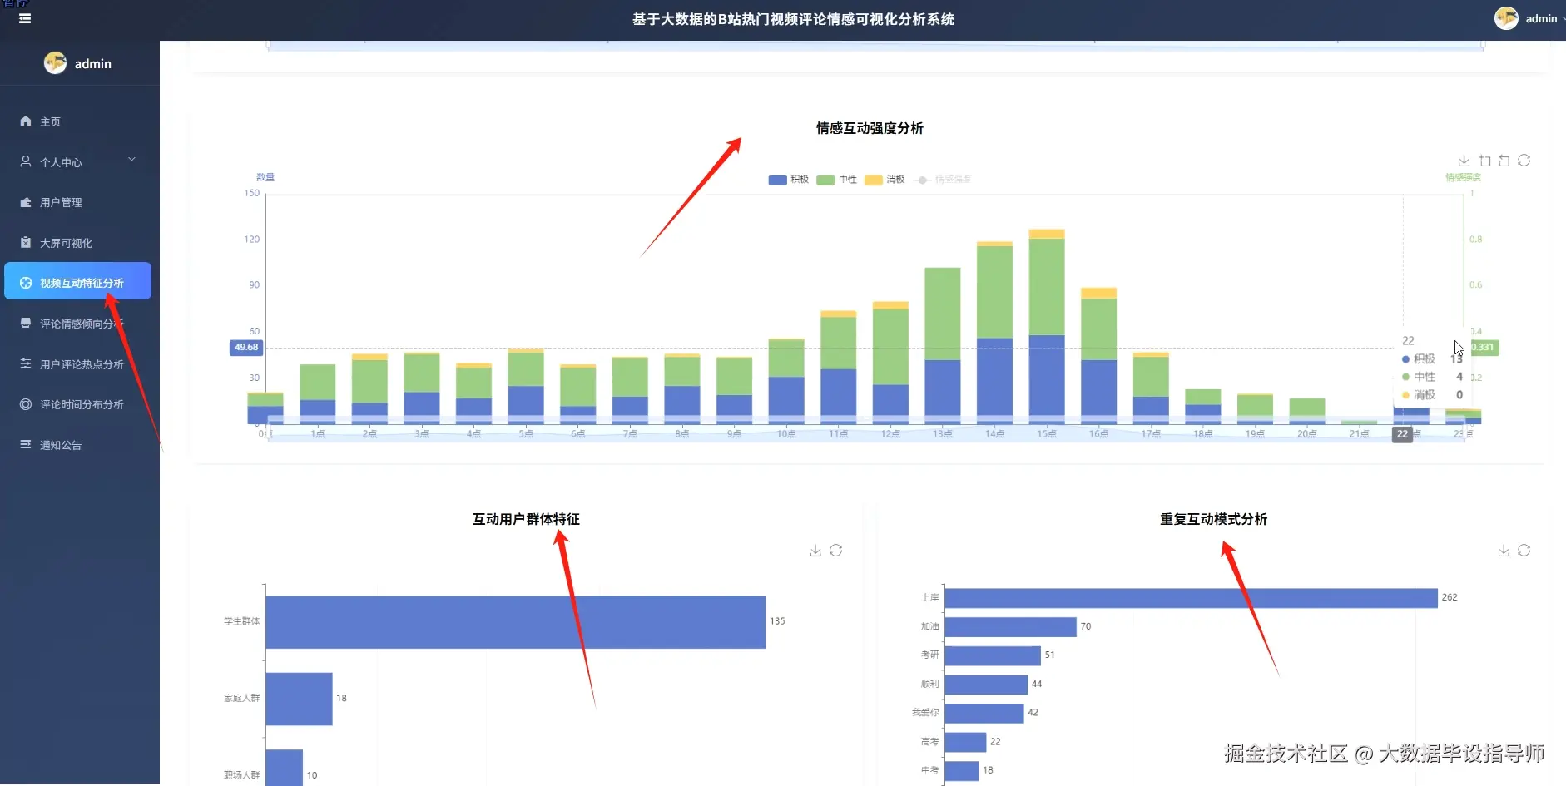Viewport: 1566px width, 786px height.
Task: Click the header system title text
Action: pyautogui.click(x=793, y=19)
